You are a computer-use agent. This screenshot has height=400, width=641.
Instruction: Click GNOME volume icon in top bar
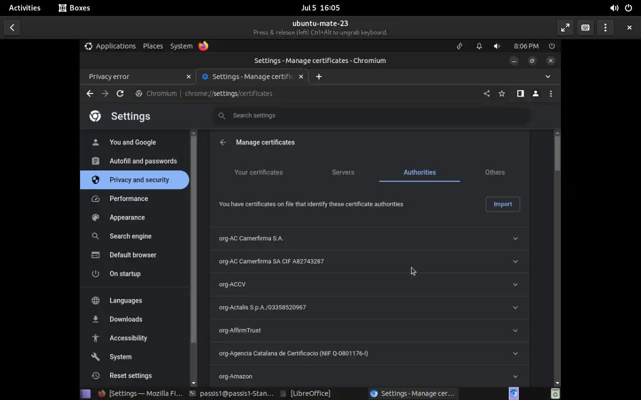(x=614, y=8)
